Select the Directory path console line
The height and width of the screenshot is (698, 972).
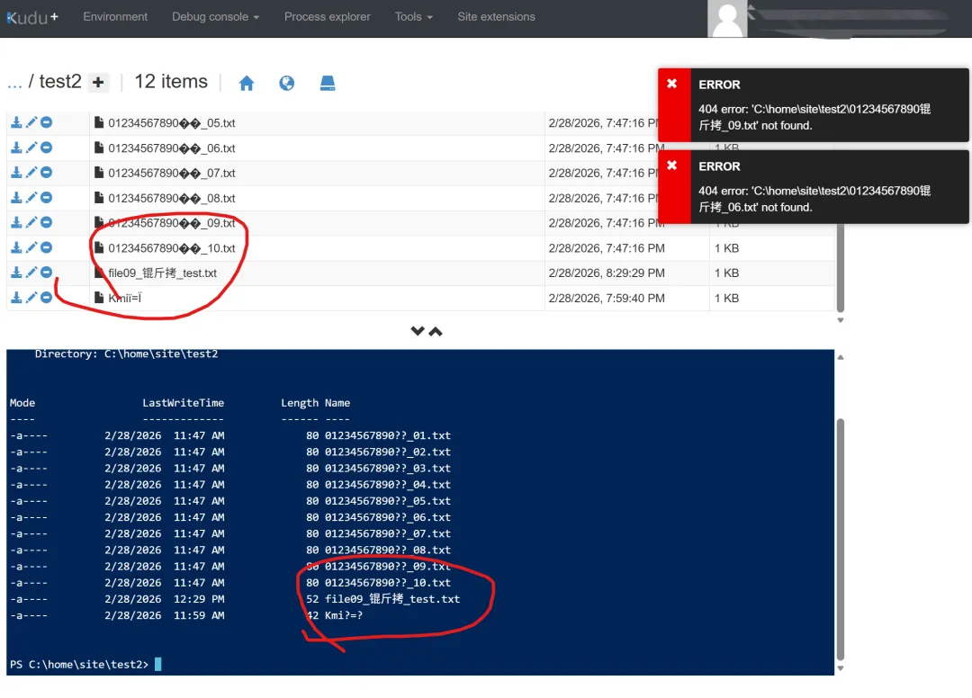tap(127, 353)
